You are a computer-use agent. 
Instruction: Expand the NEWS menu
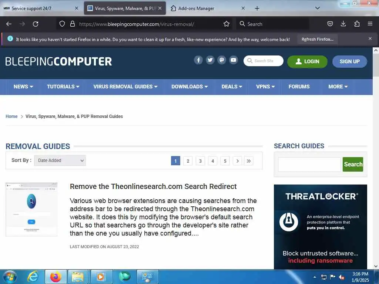pos(23,87)
